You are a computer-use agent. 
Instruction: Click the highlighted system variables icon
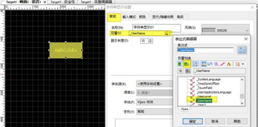(x=187, y=64)
